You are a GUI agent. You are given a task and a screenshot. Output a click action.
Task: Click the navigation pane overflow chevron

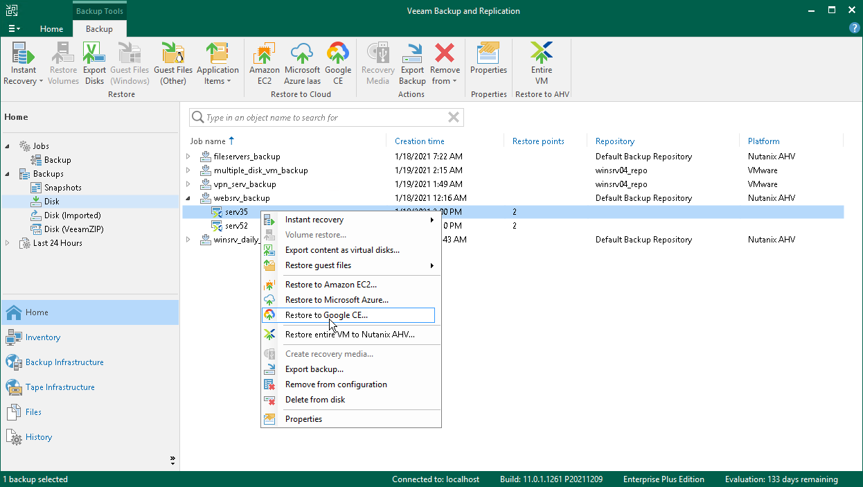click(172, 460)
